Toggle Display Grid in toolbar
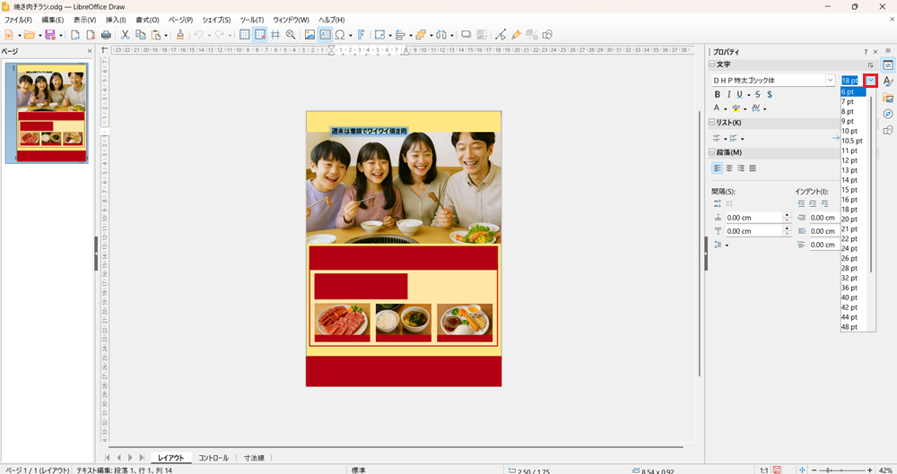The image size is (897, 474). click(244, 35)
